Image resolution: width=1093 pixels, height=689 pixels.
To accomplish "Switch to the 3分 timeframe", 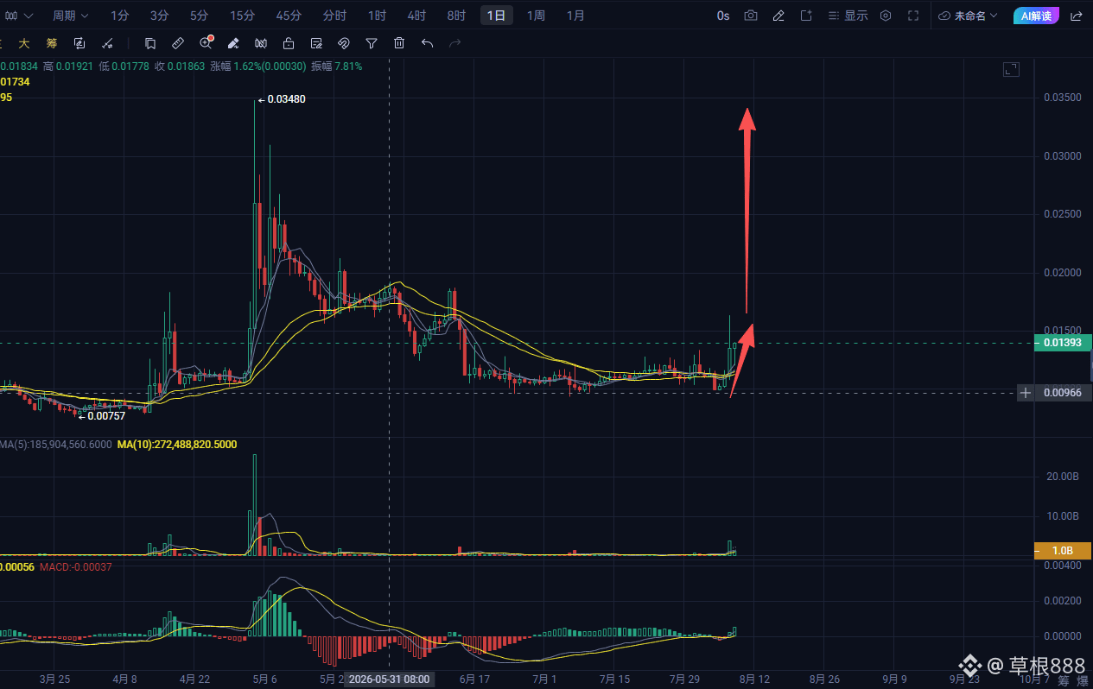I will pos(159,16).
